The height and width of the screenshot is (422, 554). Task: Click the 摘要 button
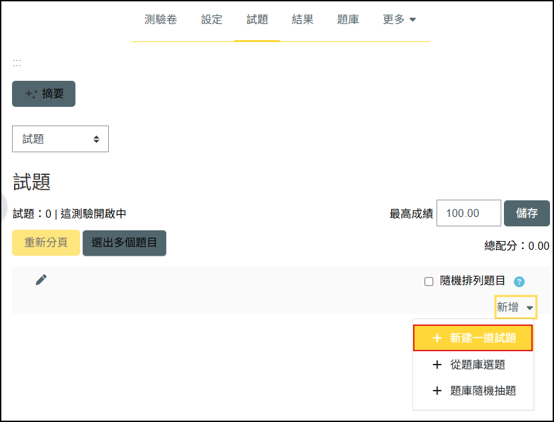tap(44, 93)
